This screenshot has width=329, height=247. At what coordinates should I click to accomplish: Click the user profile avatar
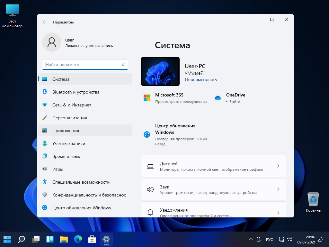pos(51,42)
